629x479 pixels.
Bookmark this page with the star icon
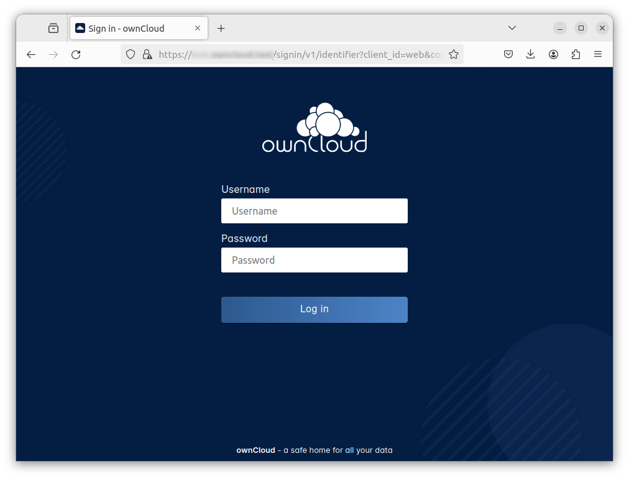pos(454,54)
